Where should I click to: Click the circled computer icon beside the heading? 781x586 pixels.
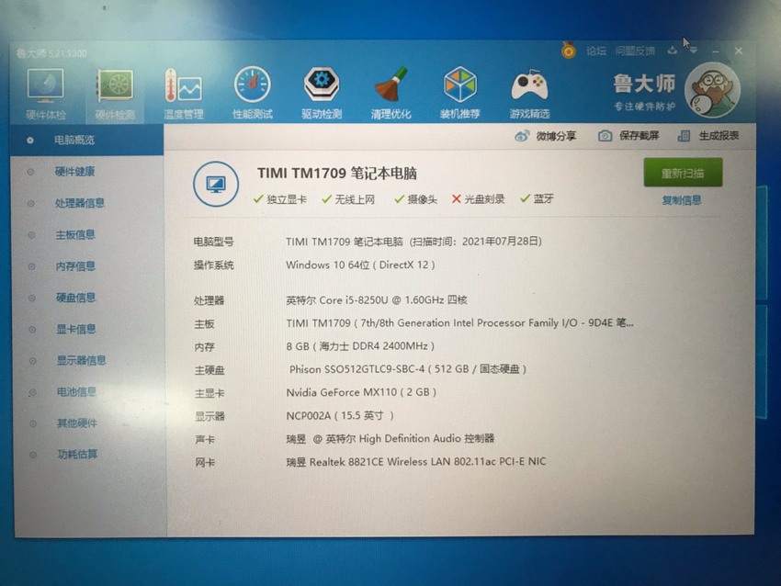pos(216,185)
